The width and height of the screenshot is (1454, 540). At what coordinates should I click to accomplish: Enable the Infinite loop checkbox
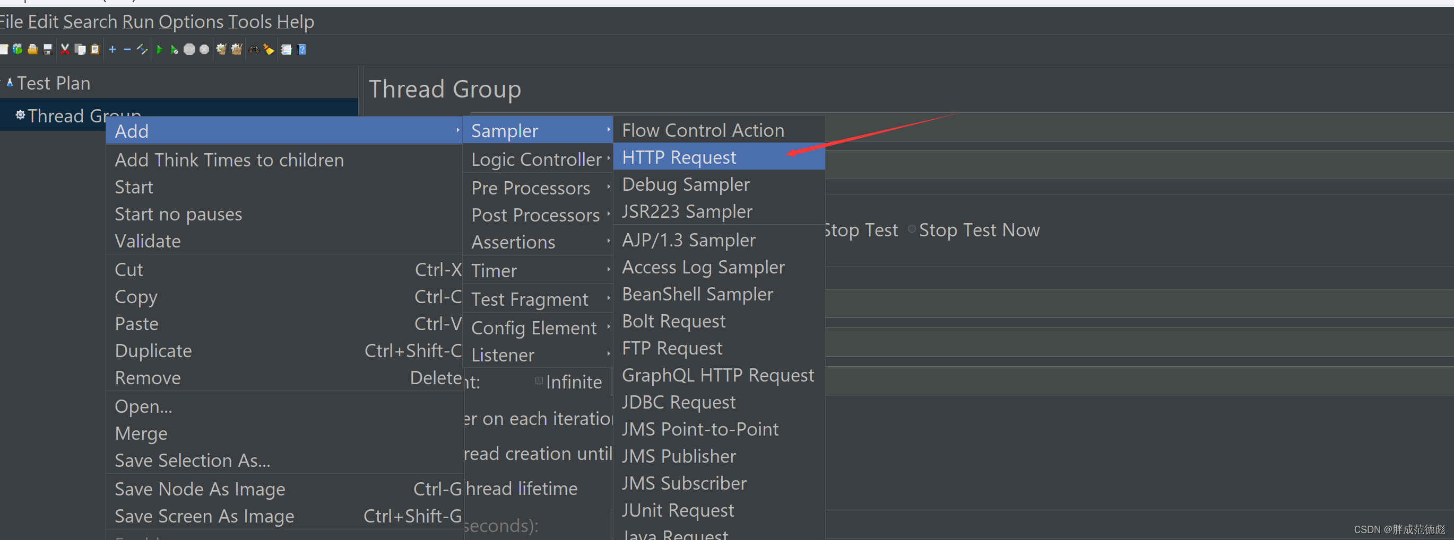coord(539,381)
